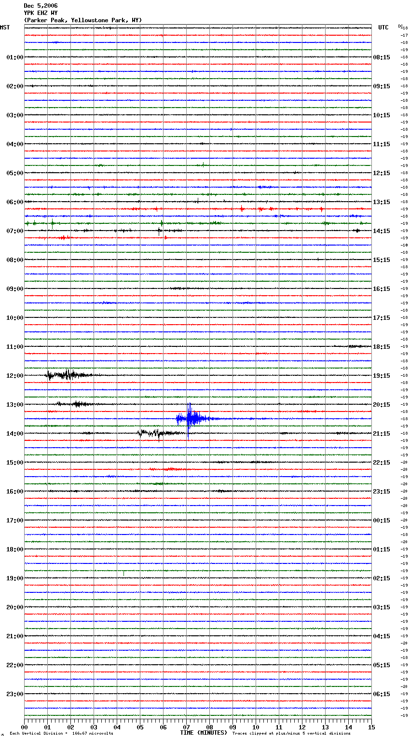The image size is (410, 740).
Task: Click the "TIME (MINUTES)" axis title
Action: pos(204,733)
